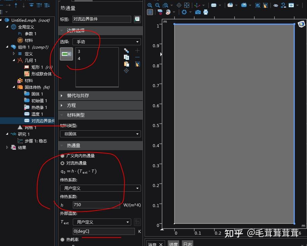This screenshot has width=307, height=246.
Task: Click the Create Selection icon next to boundary list
Action: click(x=126, y=50)
